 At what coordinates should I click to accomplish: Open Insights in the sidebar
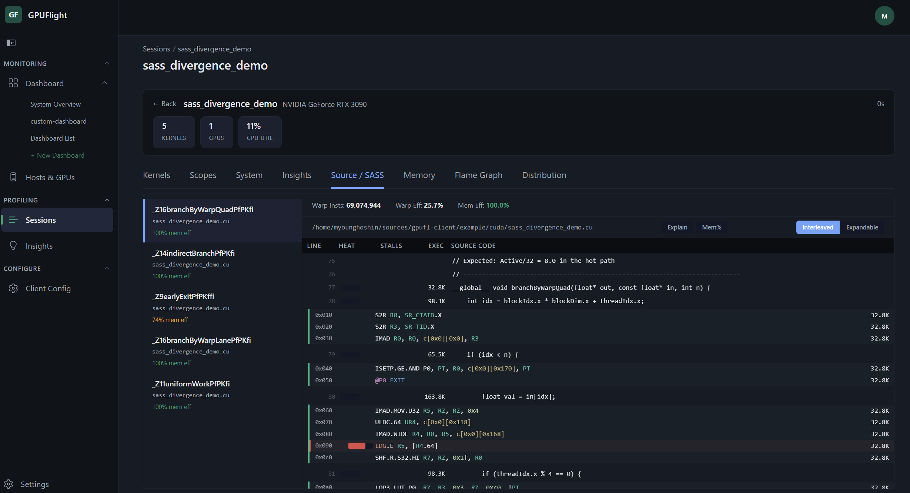coord(39,246)
